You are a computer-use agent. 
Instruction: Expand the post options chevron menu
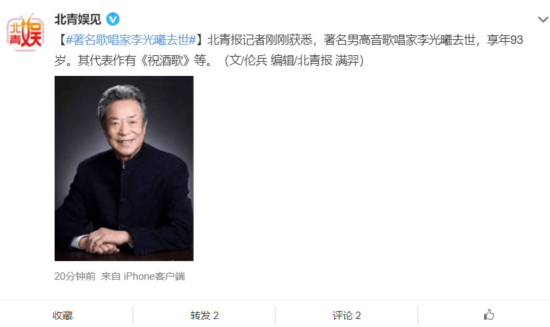click(543, 19)
